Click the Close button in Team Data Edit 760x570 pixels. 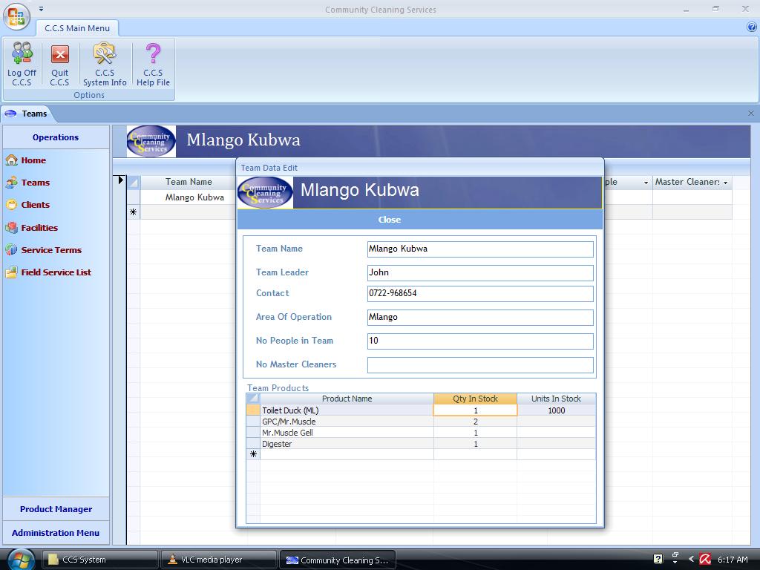point(389,220)
